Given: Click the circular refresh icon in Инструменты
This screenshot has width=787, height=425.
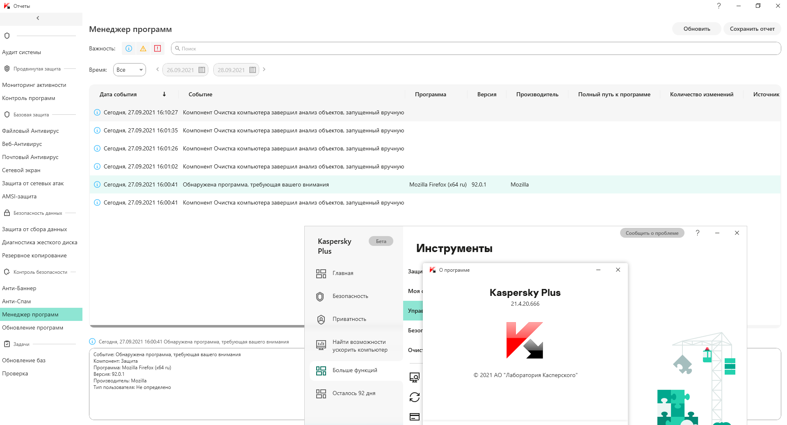Looking at the screenshot, I should tap(415, 397).
